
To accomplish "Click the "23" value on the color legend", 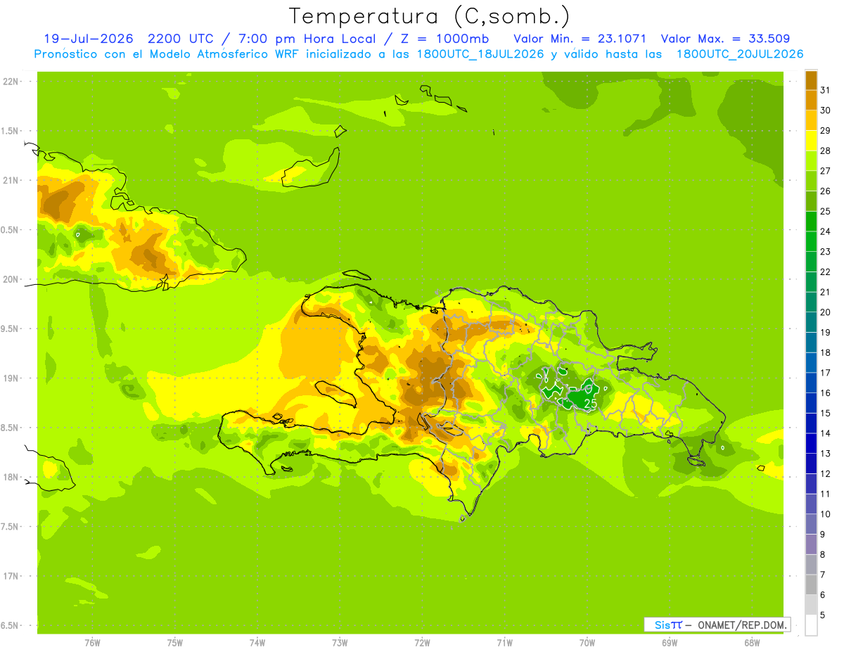I will [826, 252].
